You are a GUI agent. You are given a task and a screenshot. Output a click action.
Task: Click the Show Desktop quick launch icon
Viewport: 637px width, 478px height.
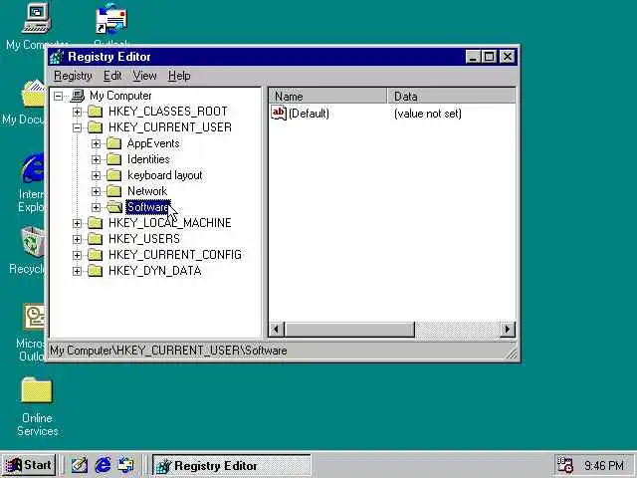point(80,465)
